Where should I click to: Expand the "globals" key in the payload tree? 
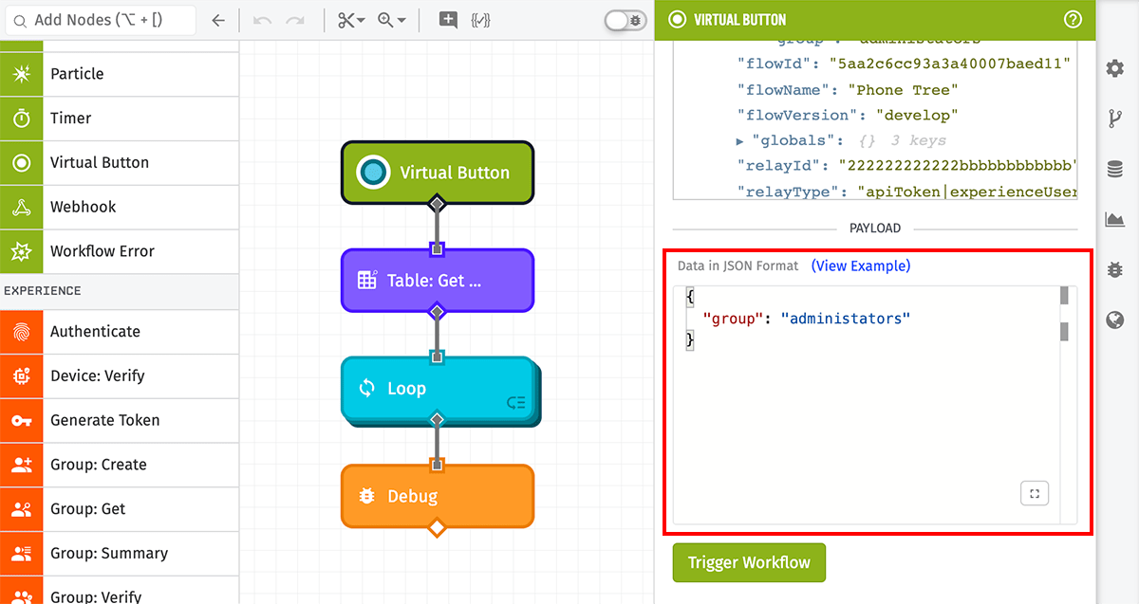coord(740,140)
